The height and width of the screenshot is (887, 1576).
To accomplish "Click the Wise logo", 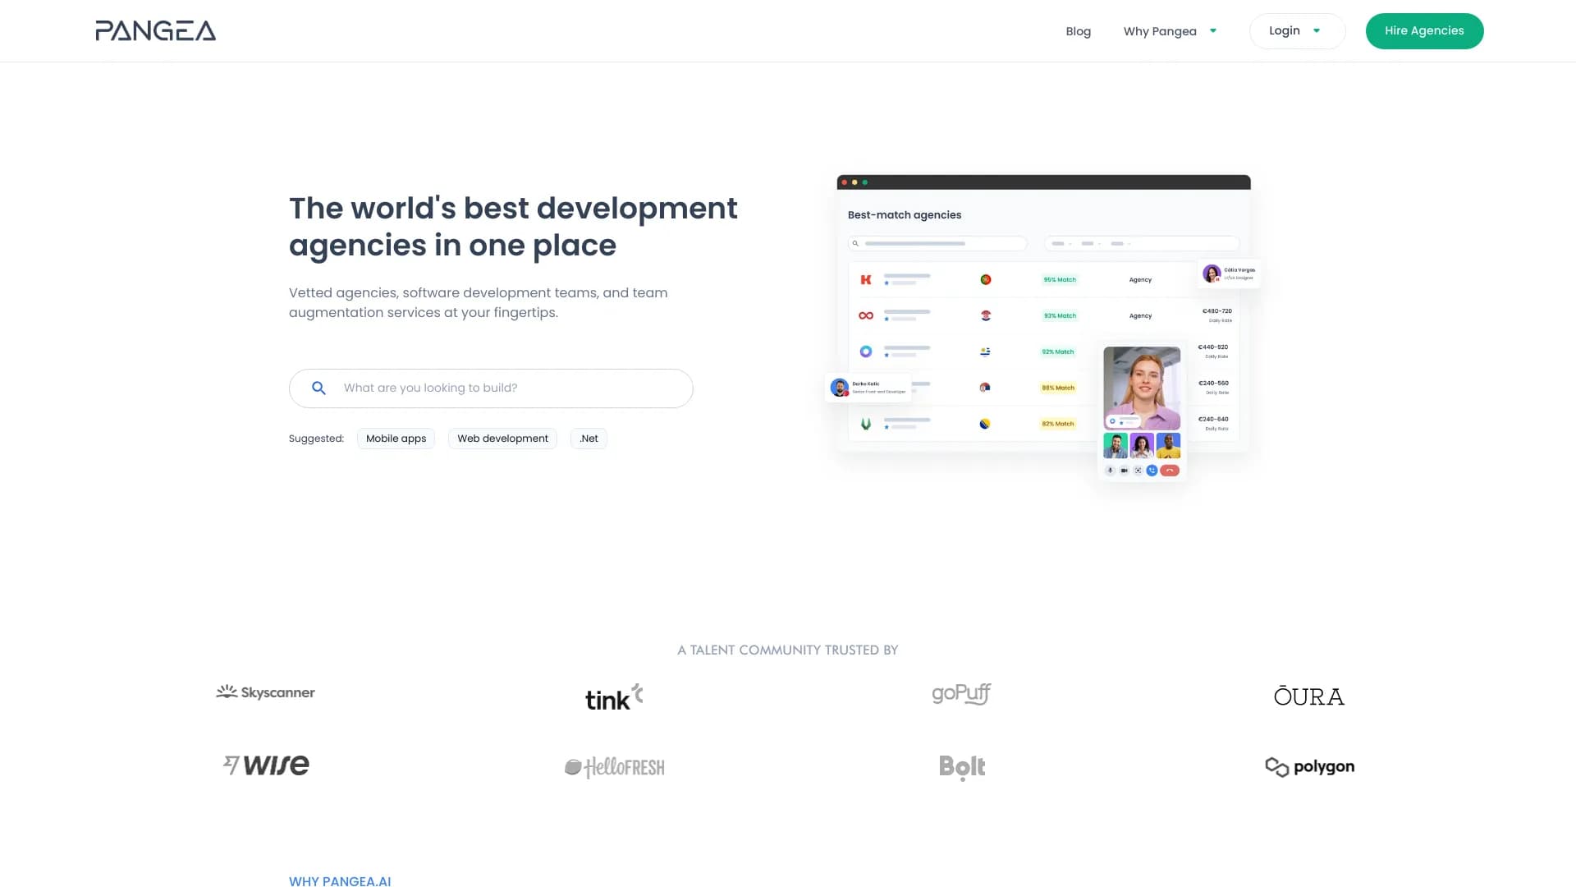I will pos(265,765).
